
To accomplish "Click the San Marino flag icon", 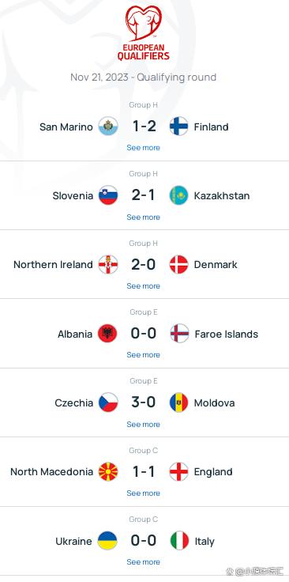I will pos(108,127).
